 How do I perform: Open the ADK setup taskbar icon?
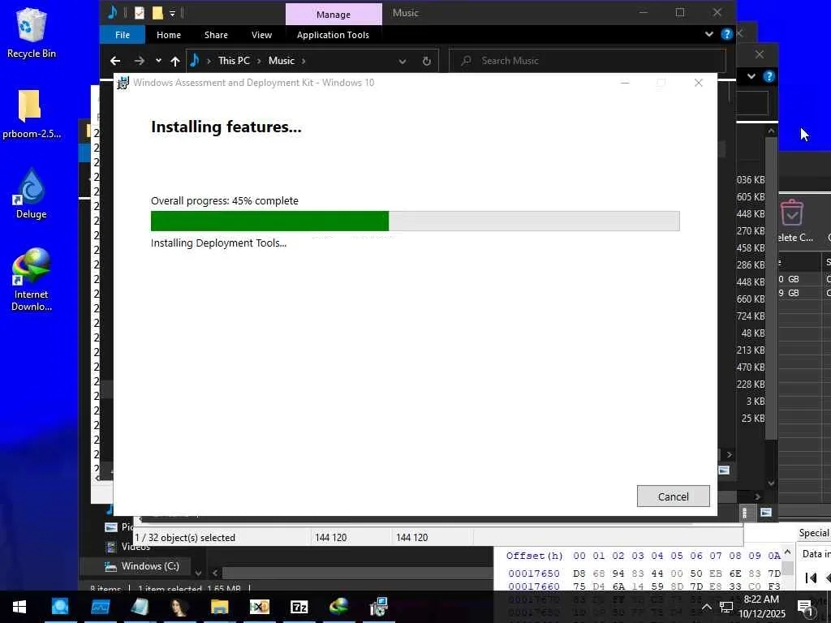[379, 607]
